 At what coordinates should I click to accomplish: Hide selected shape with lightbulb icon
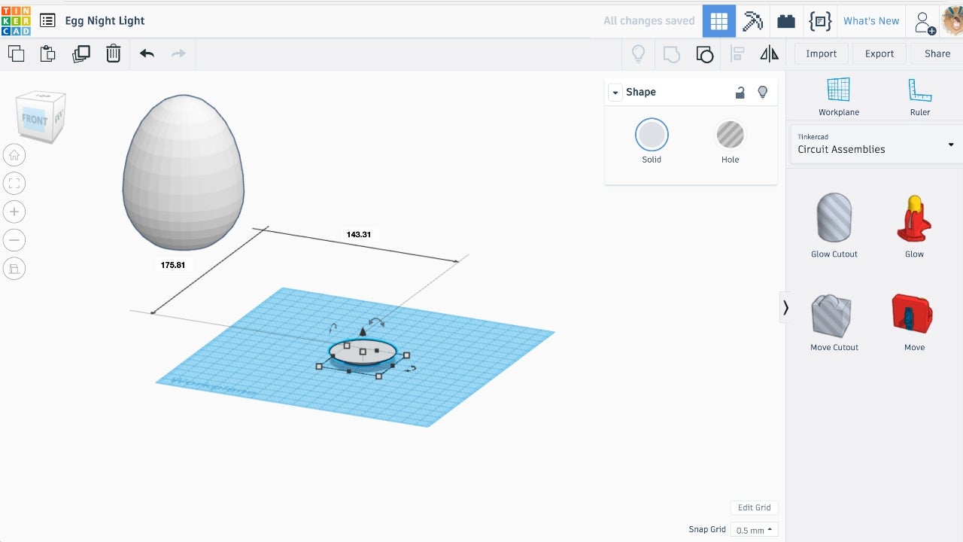[x=762, y=92]
